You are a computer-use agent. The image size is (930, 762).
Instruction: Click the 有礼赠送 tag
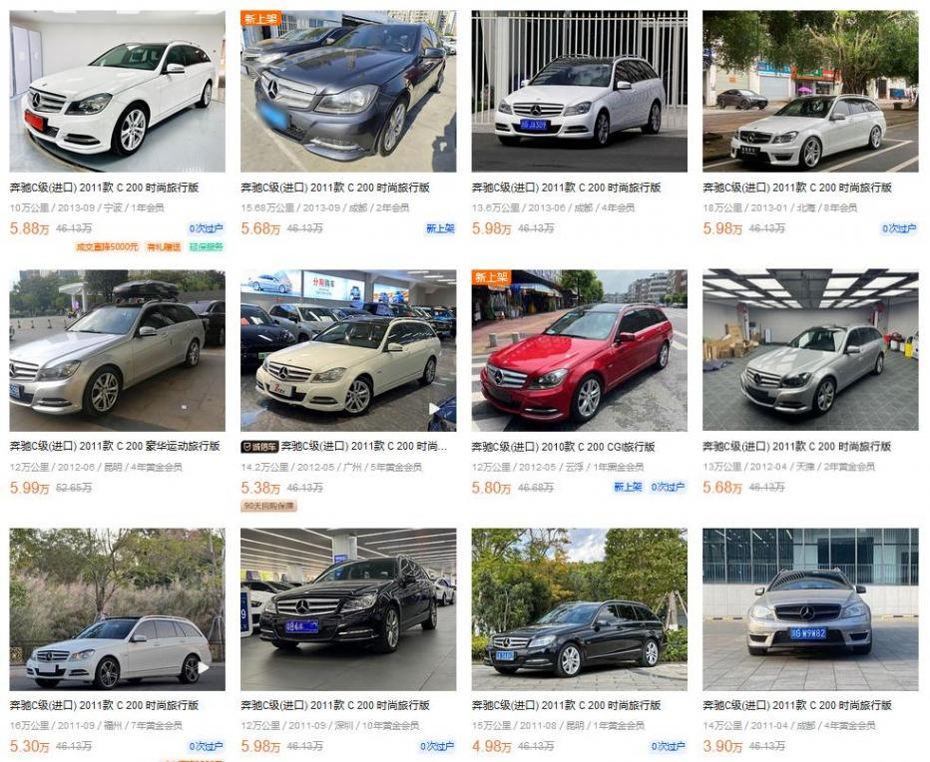[x=163, y=246]
